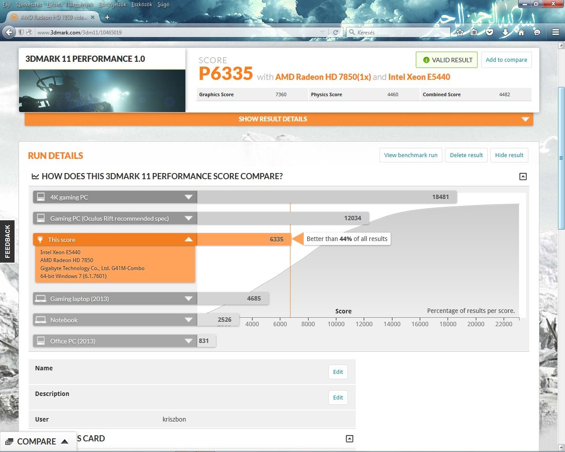Click the 3DMark benchmark thumbnail image
Viewport: 565px width, 452px height.
[x=102, y=91]
